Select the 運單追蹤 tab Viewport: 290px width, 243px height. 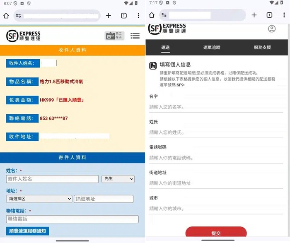click(x=212, y=48)
